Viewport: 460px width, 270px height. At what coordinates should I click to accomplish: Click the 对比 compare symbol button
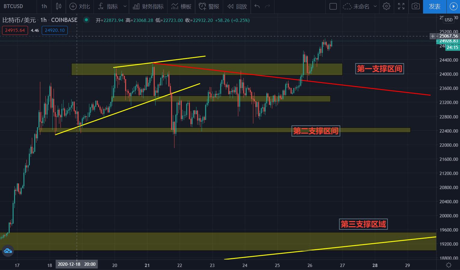point(80,6)
